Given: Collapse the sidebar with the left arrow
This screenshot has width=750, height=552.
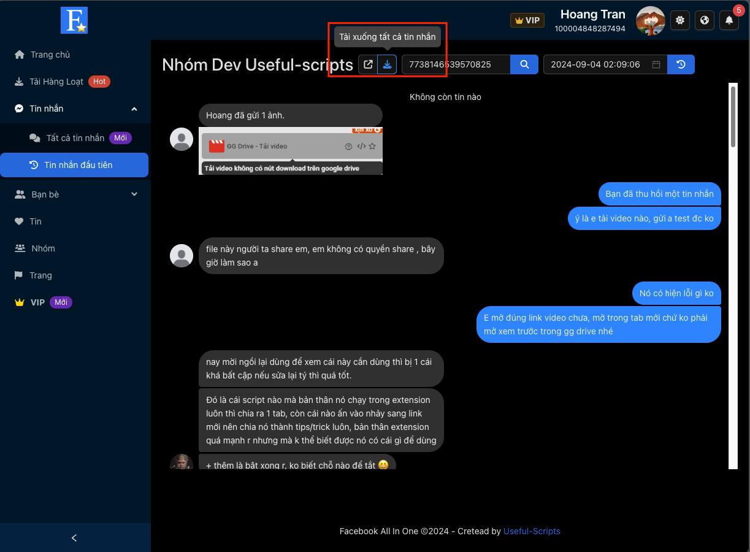Looking at the screenshot, I should [75, 538].
